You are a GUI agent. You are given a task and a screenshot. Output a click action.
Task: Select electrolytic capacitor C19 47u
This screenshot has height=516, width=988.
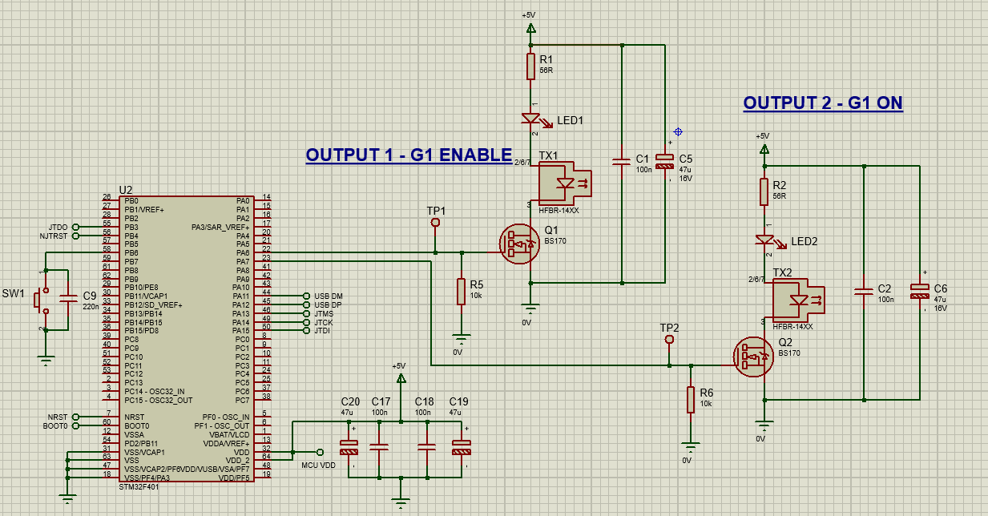click(461, 448)
